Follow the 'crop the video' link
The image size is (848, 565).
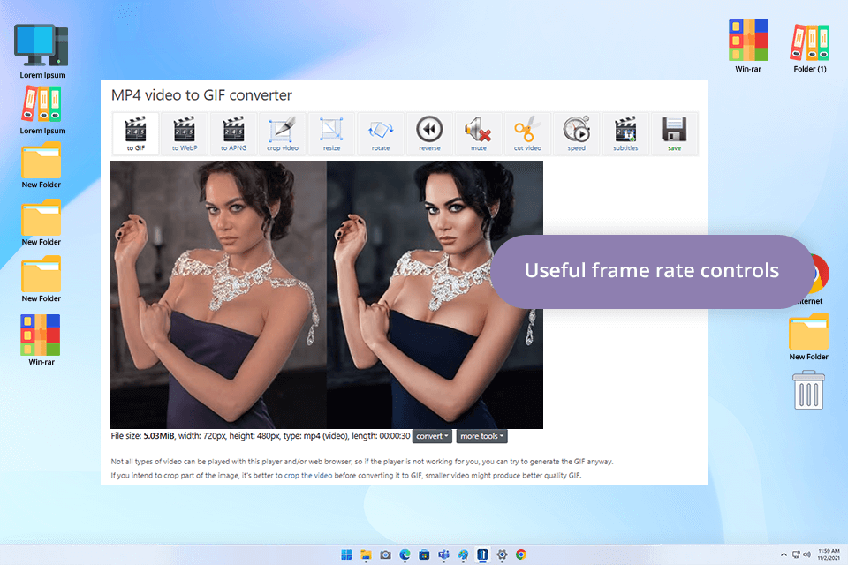308,476
